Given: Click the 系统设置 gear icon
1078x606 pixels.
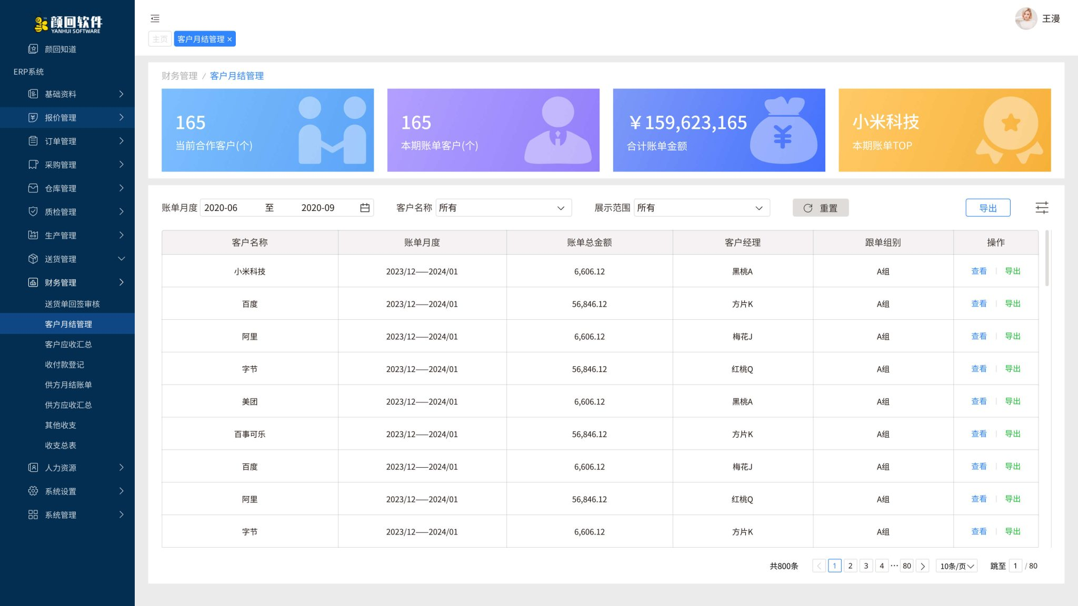Looking at the screenshot, I should [33, 491].
